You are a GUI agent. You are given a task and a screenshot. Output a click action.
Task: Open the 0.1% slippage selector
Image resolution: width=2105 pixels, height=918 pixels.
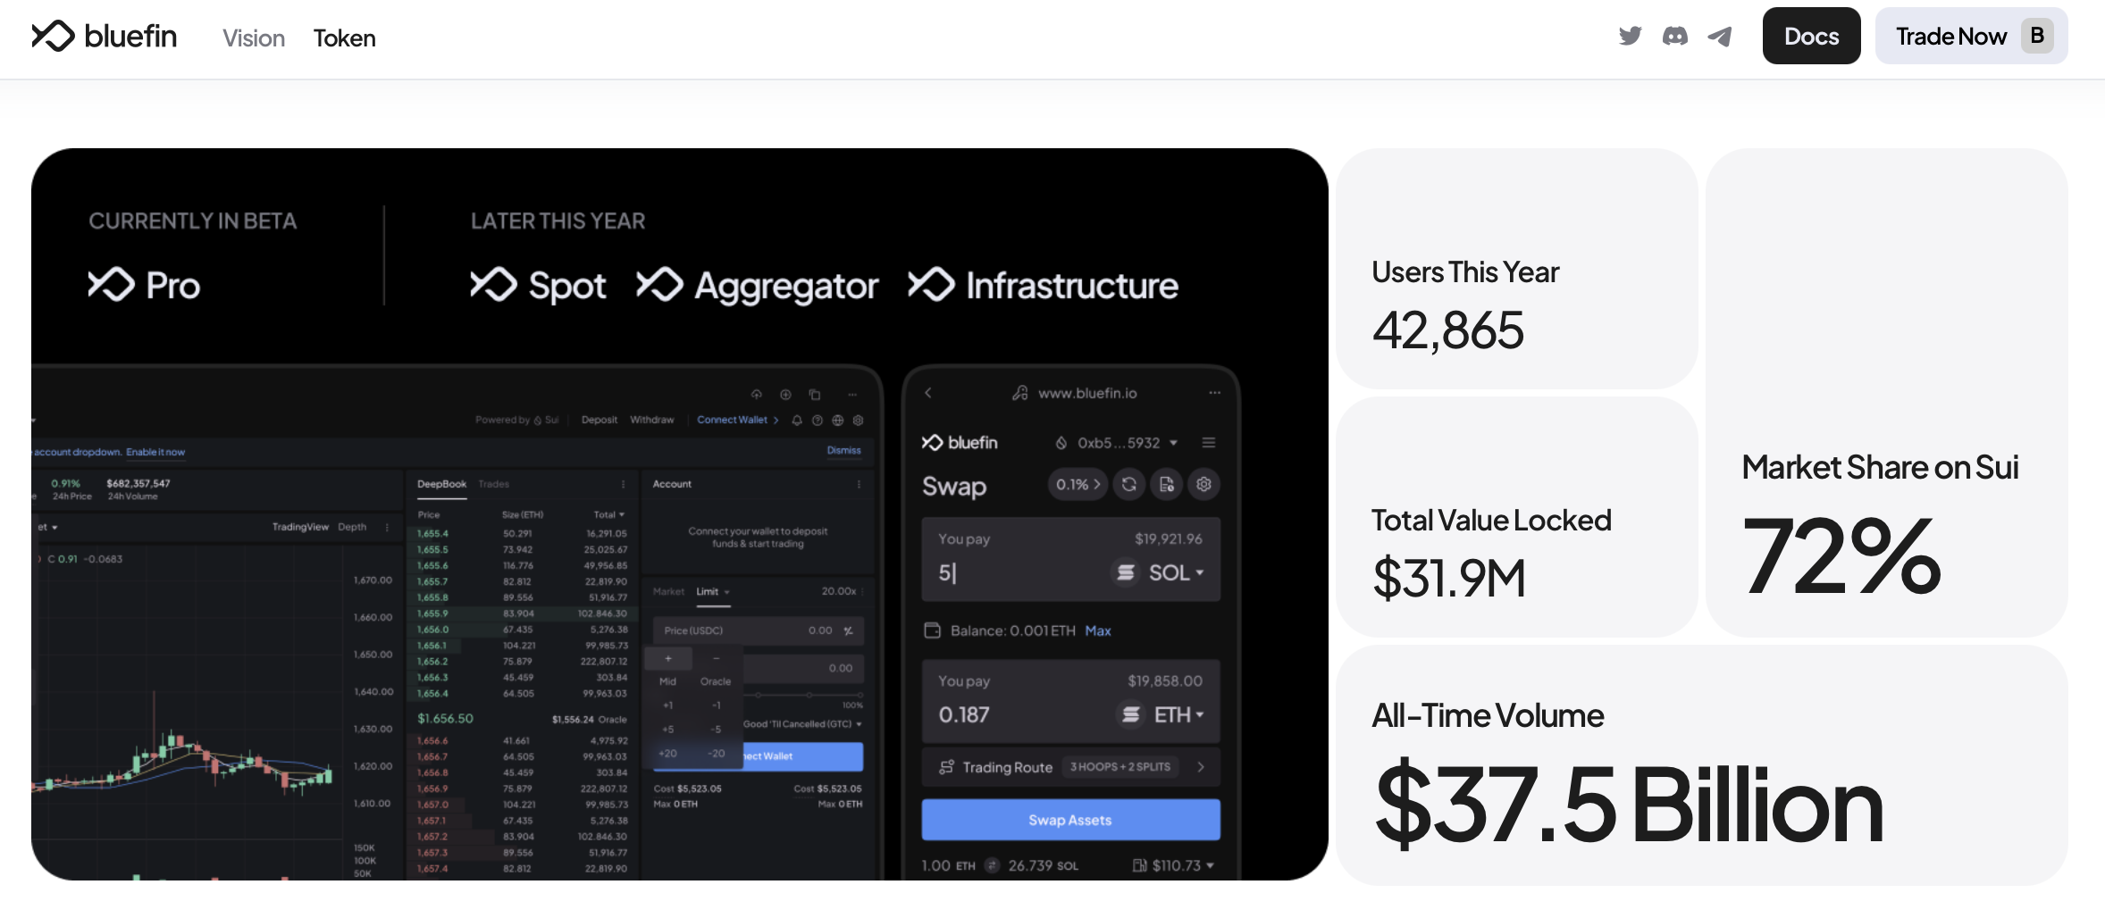[x=1078, y=484]
